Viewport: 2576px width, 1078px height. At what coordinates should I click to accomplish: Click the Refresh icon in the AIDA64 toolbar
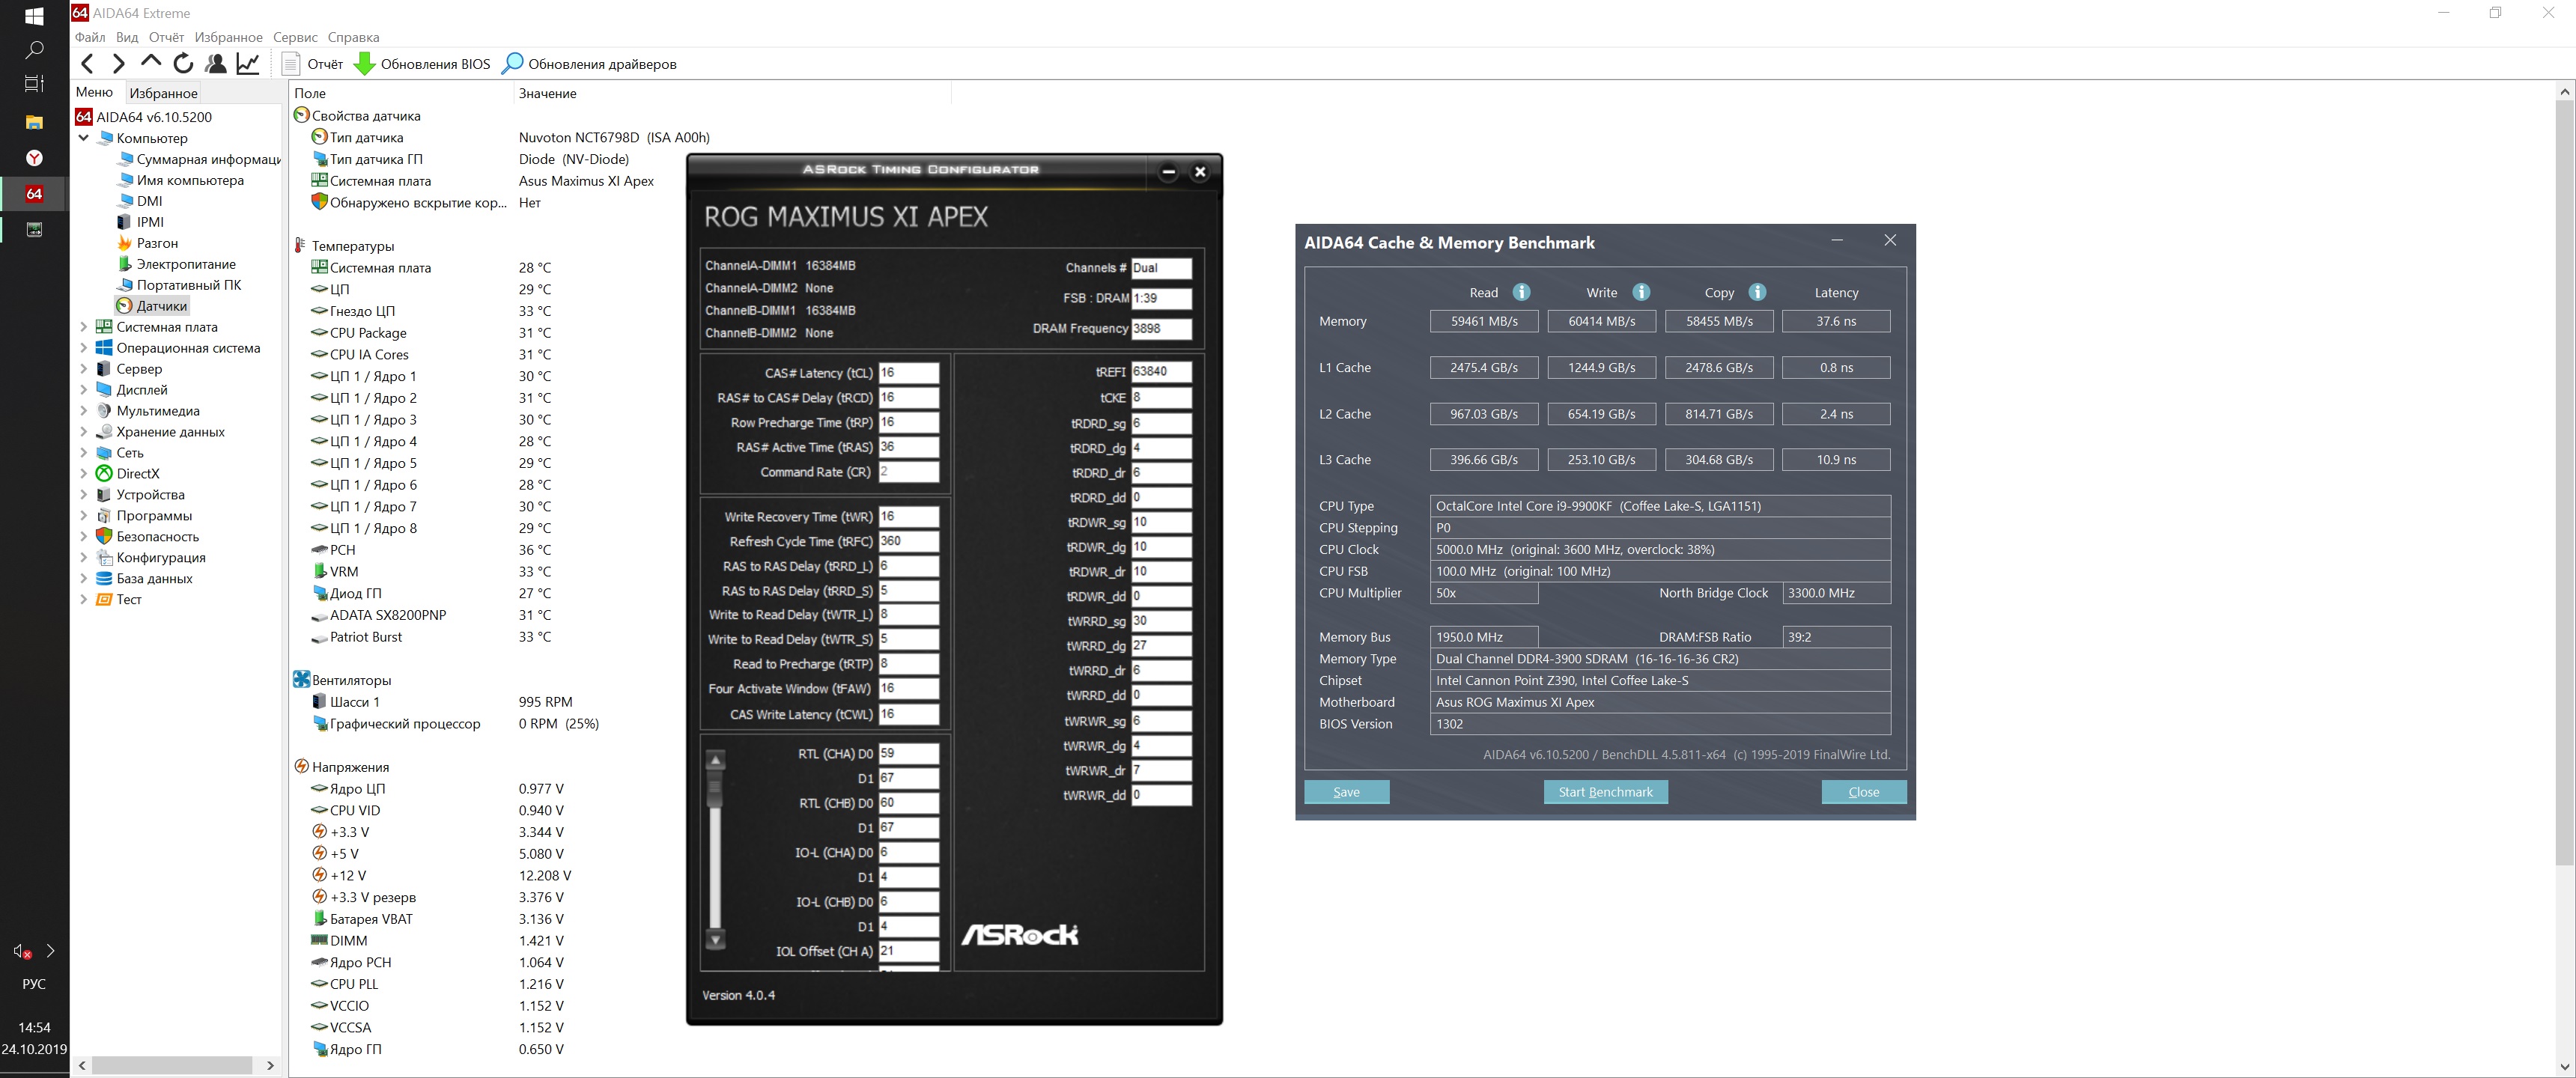[x=183, y=64]
